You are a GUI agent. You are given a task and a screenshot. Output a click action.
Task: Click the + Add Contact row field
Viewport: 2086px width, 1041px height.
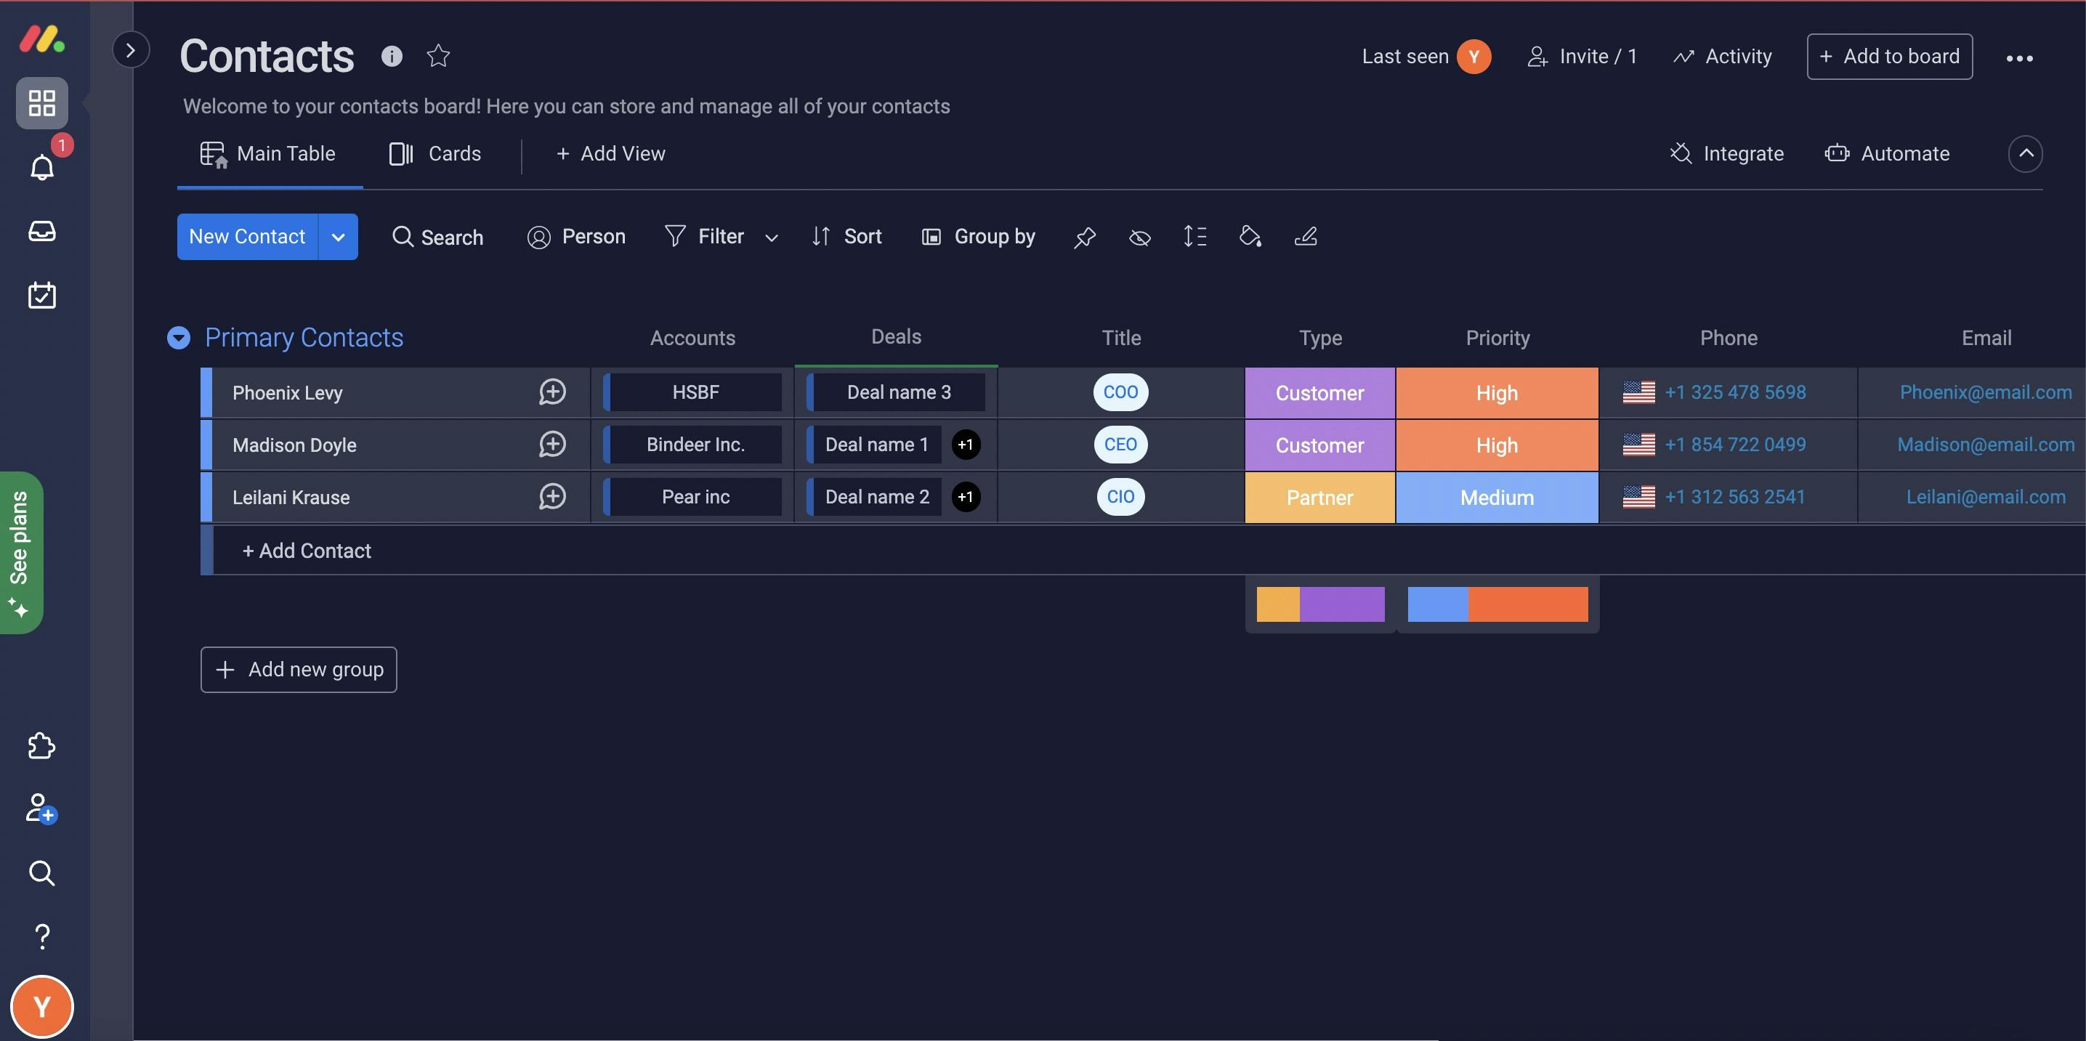(x=308, y=551)
